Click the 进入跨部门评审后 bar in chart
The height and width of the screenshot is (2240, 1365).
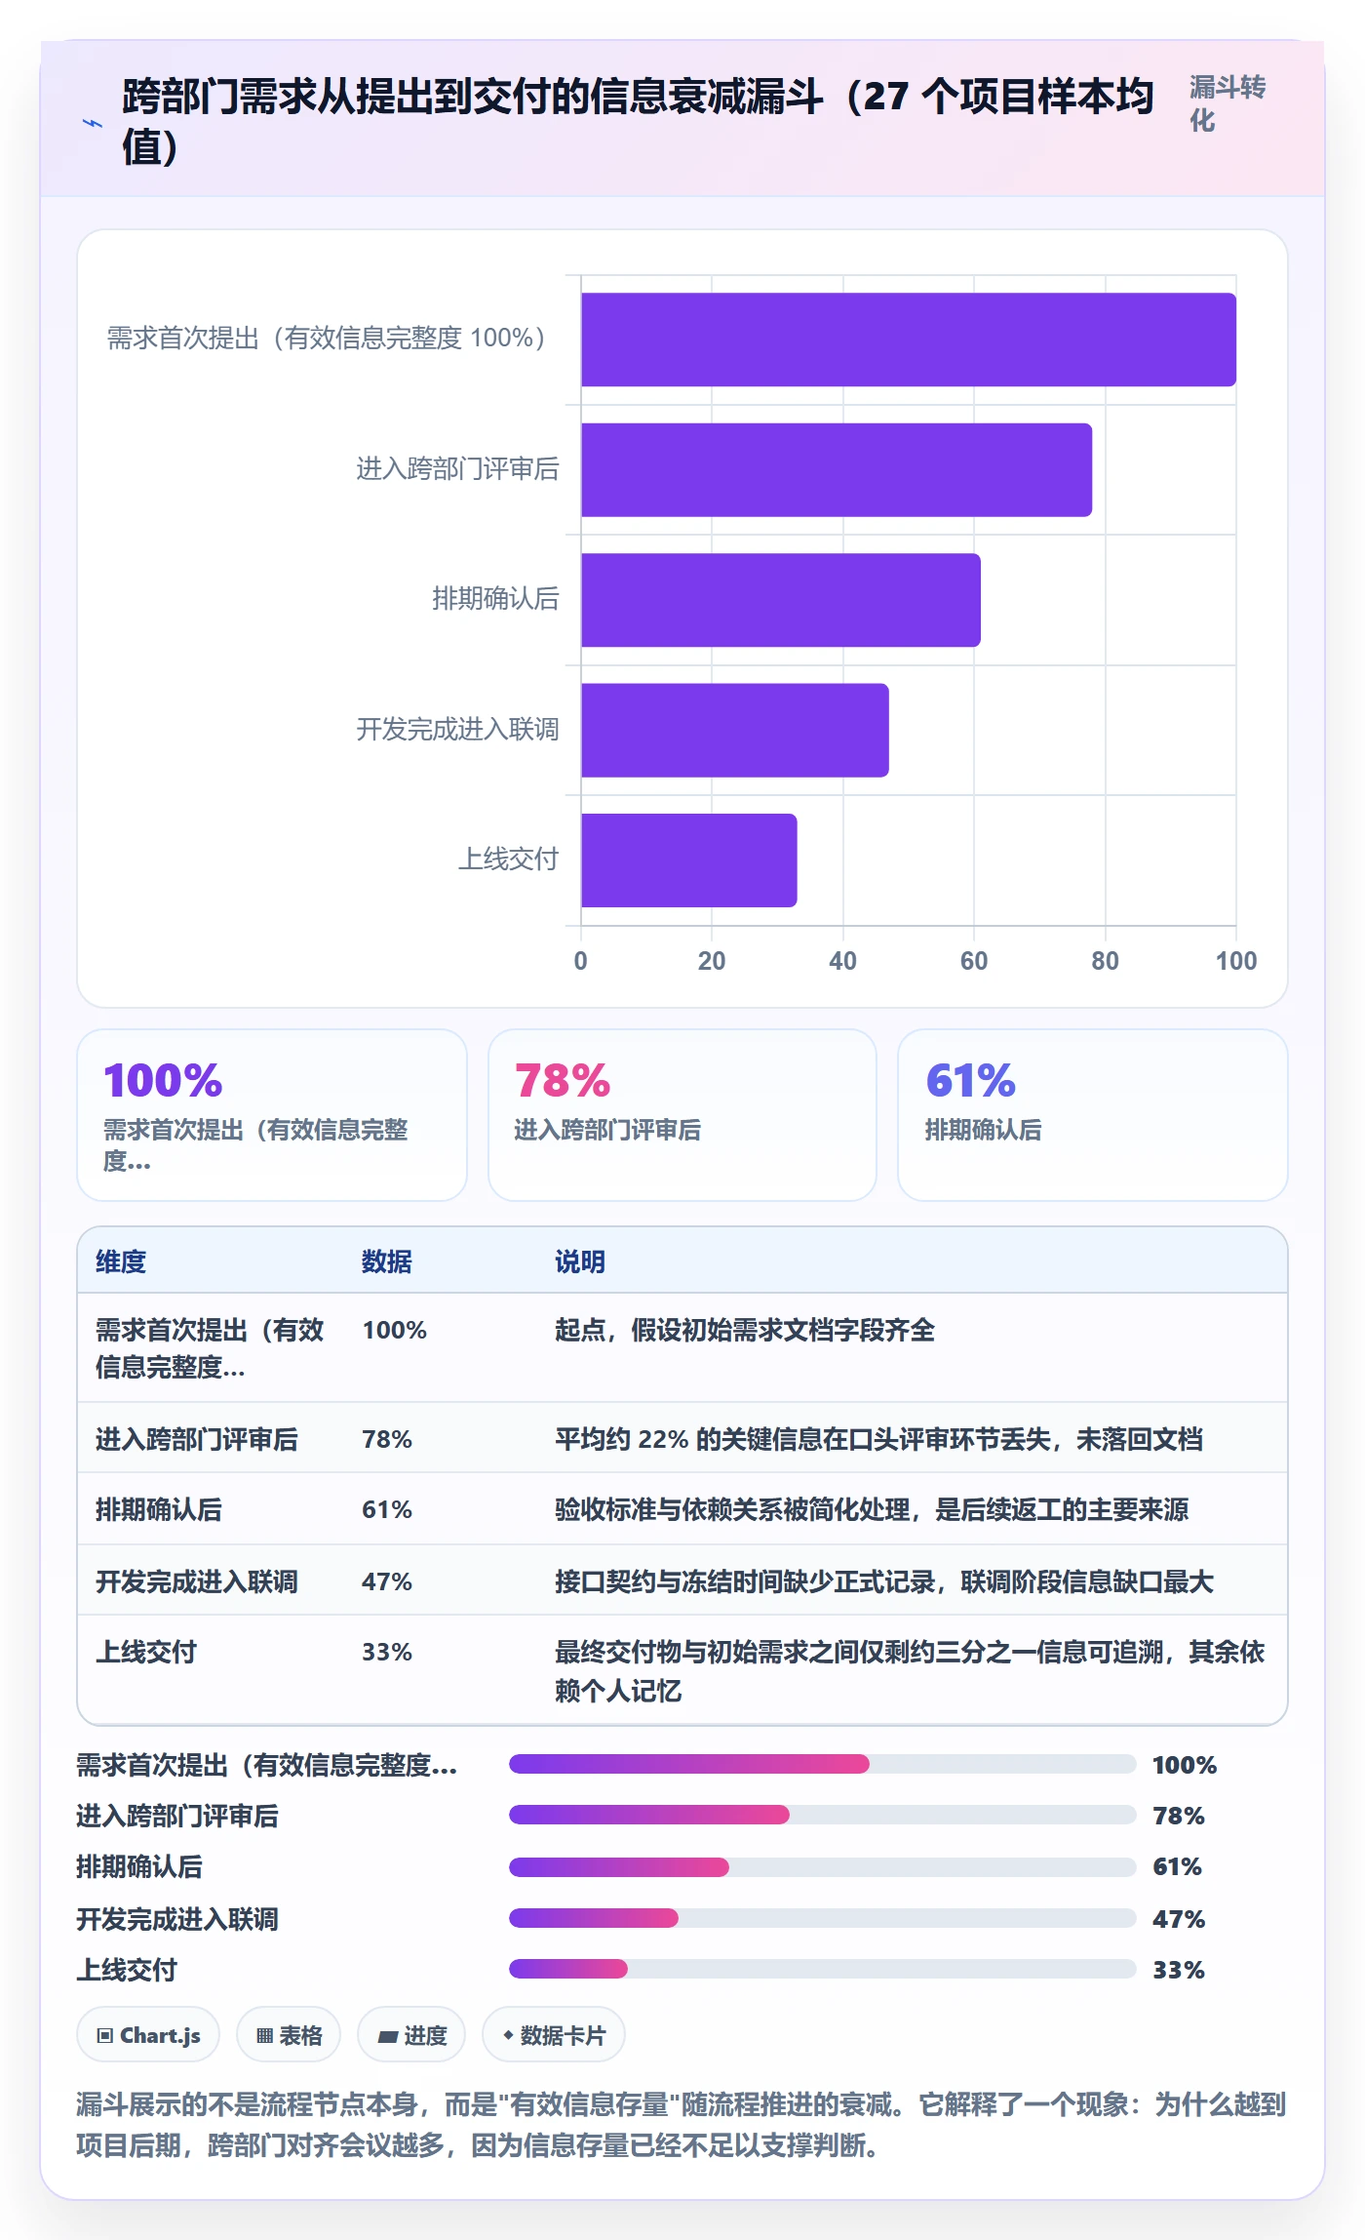pyautogui.click(x=837, y=469)
